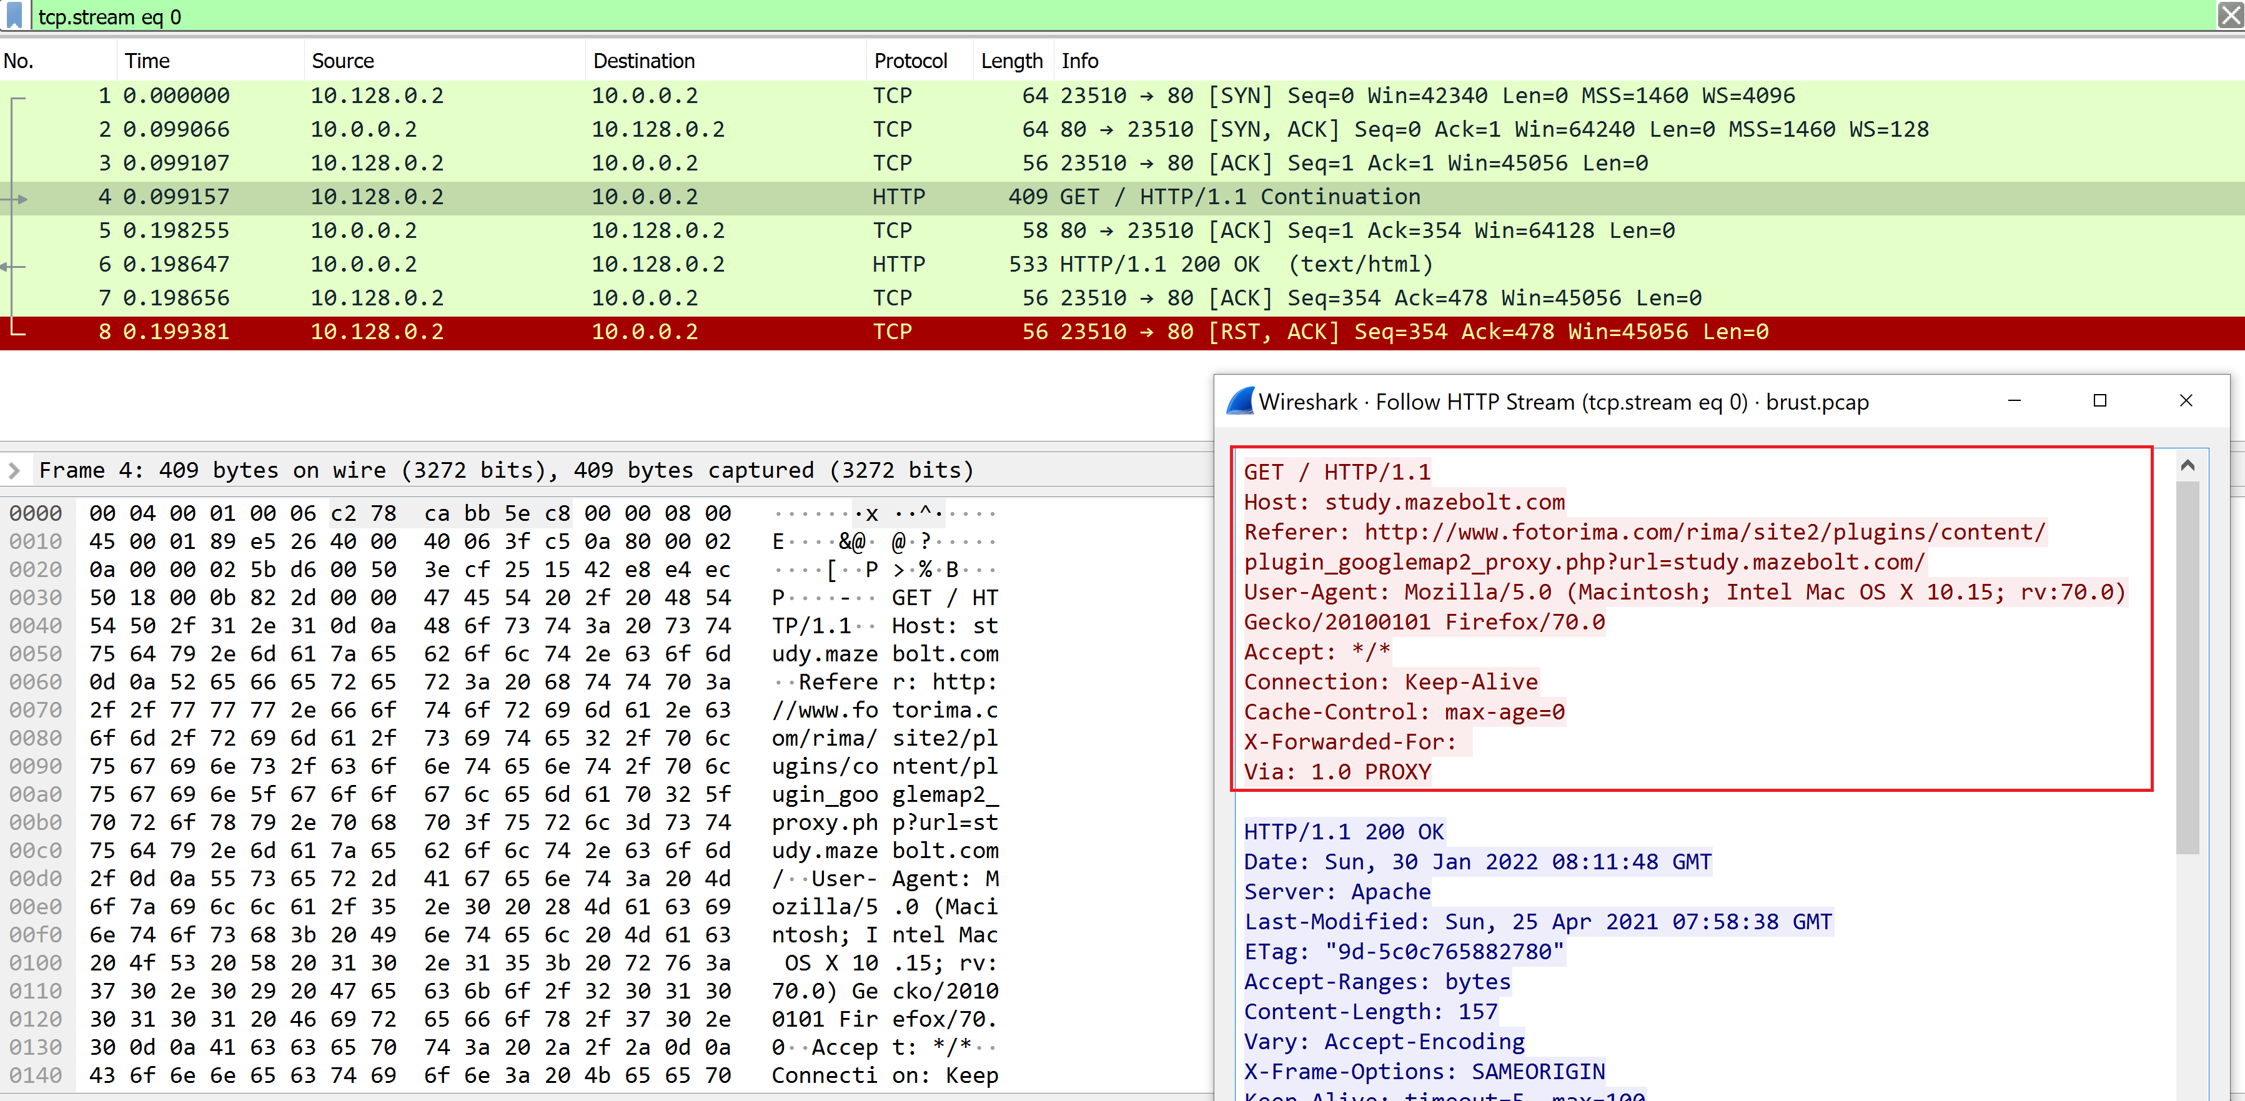Click scroll-up arrow in stream dialog
The height and width of the screenshot is (1101, 2245).
(x=2188, y=466)
